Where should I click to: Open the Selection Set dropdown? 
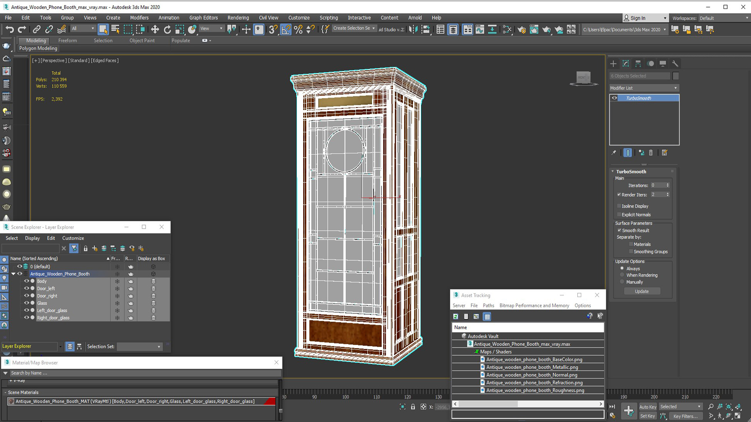[140, 347]
